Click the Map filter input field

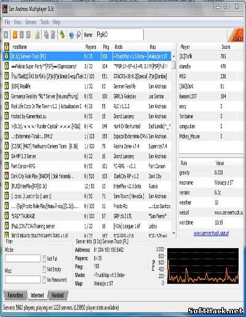pyautogui.click(x=23, y=279)
